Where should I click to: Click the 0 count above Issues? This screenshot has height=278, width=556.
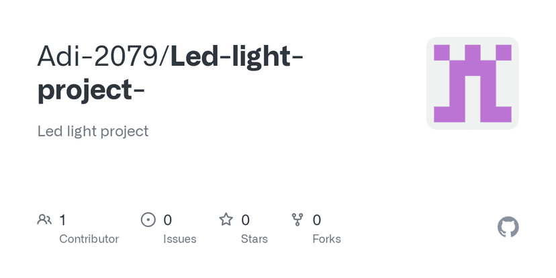tap(168, 220)
